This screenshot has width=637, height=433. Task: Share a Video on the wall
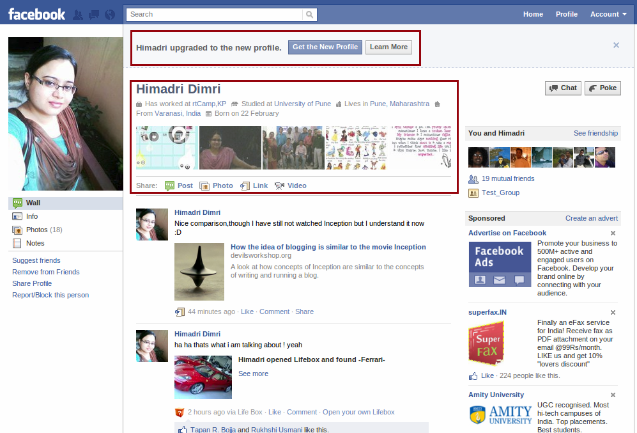(x=291, y=186)
